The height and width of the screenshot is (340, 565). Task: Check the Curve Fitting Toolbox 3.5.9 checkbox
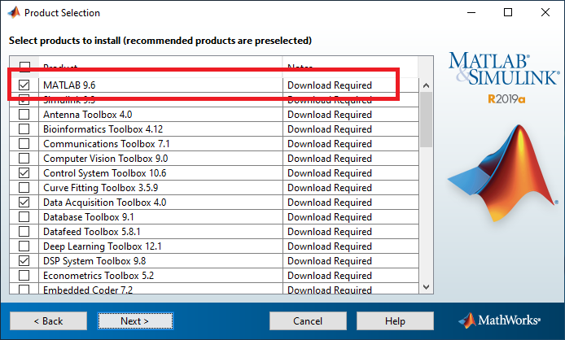pos(24,188)
